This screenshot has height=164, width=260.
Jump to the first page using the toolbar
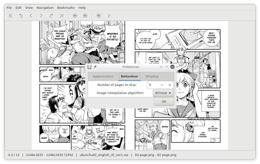click(10, 16)
